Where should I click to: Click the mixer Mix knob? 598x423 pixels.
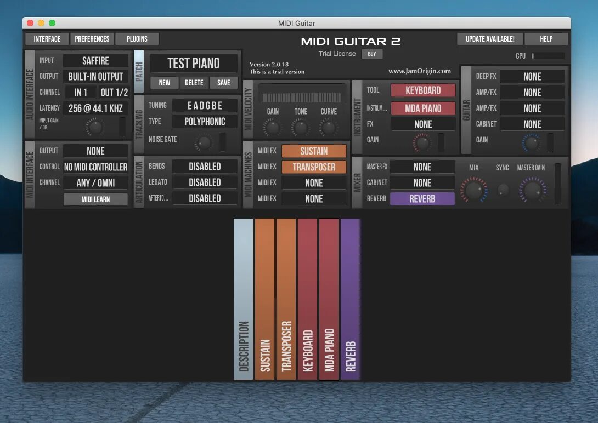click(x=473, y=189)
